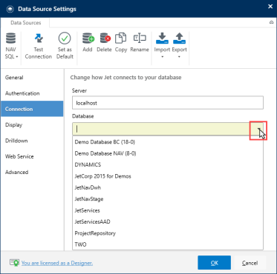Click the Server input field with localhost
This screenshot has height=274, width=277.
[x=168, y=103]
